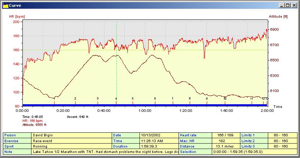Click the Curve window icon in title bar

pos(5,5)
